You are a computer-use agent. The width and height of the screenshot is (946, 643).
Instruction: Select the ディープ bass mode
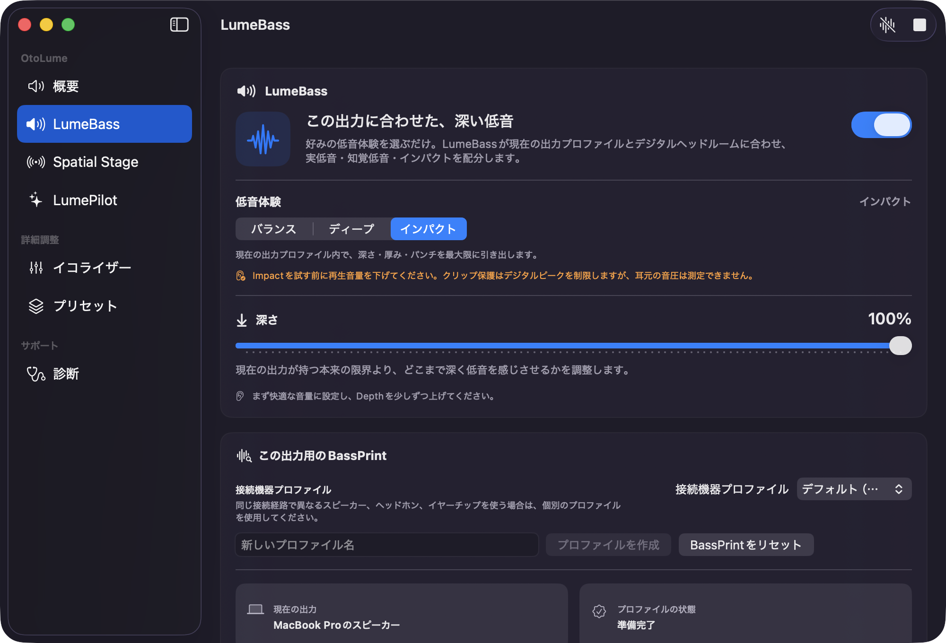click(x=351, y=229)
